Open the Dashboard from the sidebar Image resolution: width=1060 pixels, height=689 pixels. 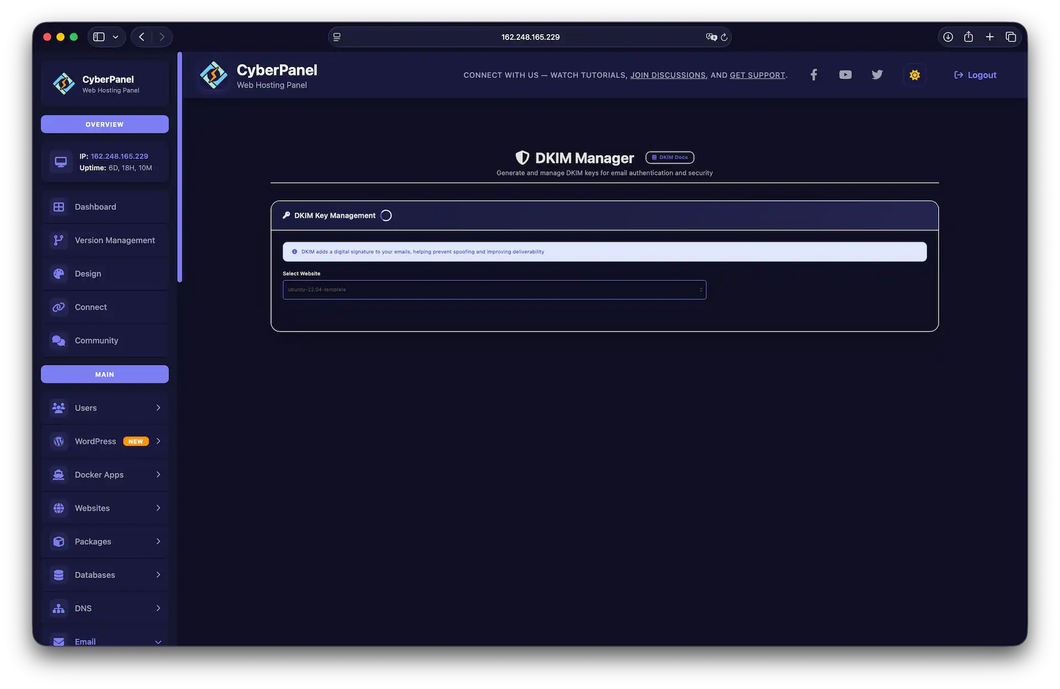(x=95, y=206)
